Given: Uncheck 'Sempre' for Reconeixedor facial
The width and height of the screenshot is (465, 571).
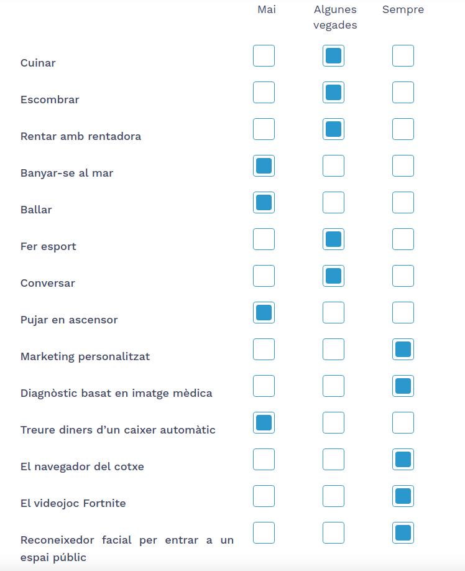Looking at the screenshot, I should pos(403,533).
